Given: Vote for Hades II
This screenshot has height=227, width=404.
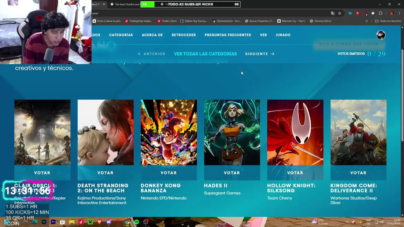Looking at the screenshot, I should click(232, 173).
